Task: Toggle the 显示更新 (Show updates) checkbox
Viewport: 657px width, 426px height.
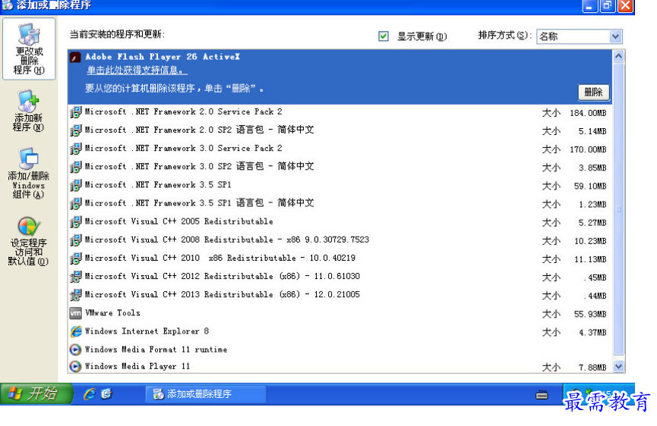Action: pyautogui.click(x=384, y=36)
